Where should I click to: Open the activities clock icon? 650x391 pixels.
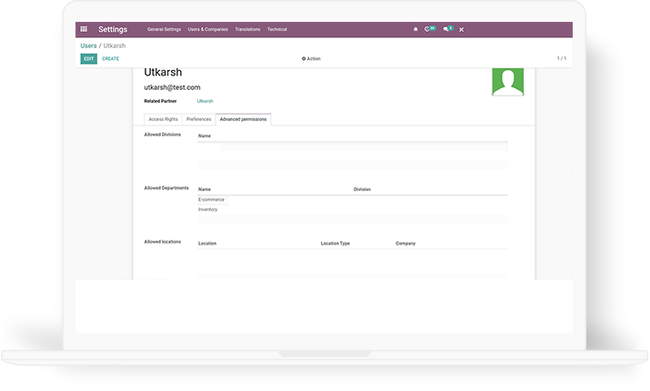click(x=430, y=29)
